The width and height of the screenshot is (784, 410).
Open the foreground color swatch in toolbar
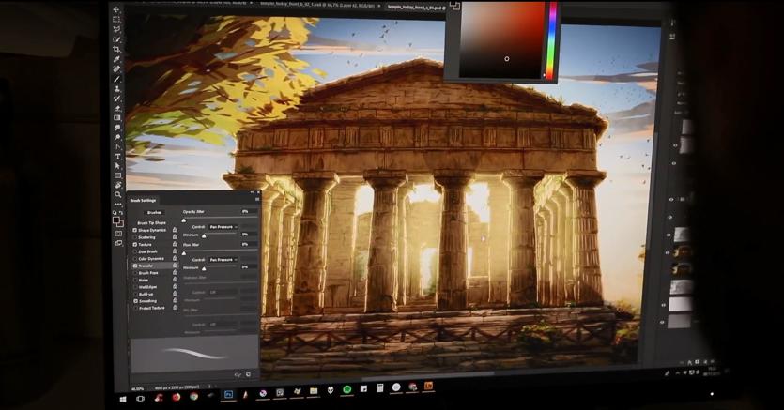point(116,219)
